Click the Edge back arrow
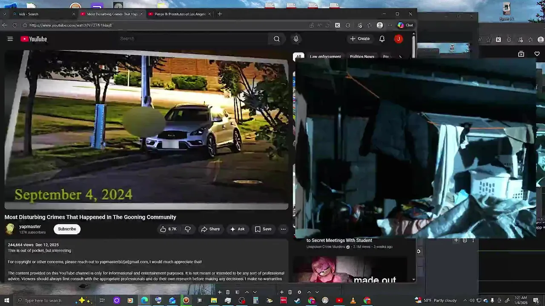Screen dimensions: 545x306 (x=4, y=25)
